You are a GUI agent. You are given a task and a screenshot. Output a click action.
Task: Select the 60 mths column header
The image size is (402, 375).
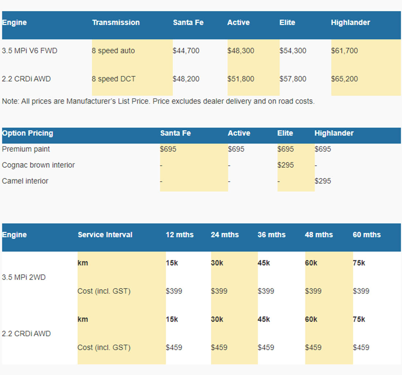[367, 235]
